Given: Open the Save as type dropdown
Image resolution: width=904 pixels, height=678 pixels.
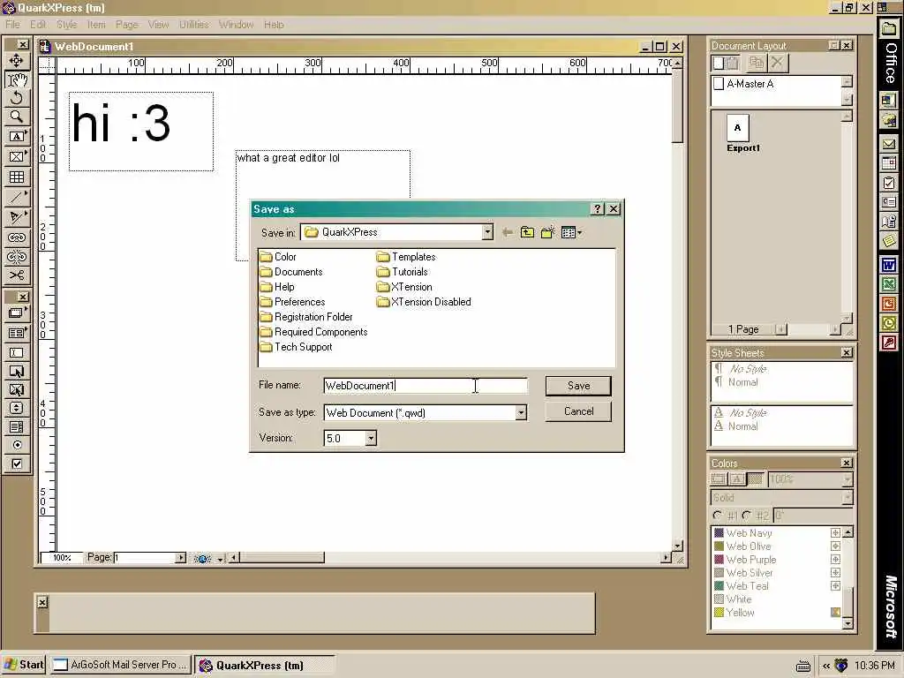Looking at the screenshot, I should point(521,413).
